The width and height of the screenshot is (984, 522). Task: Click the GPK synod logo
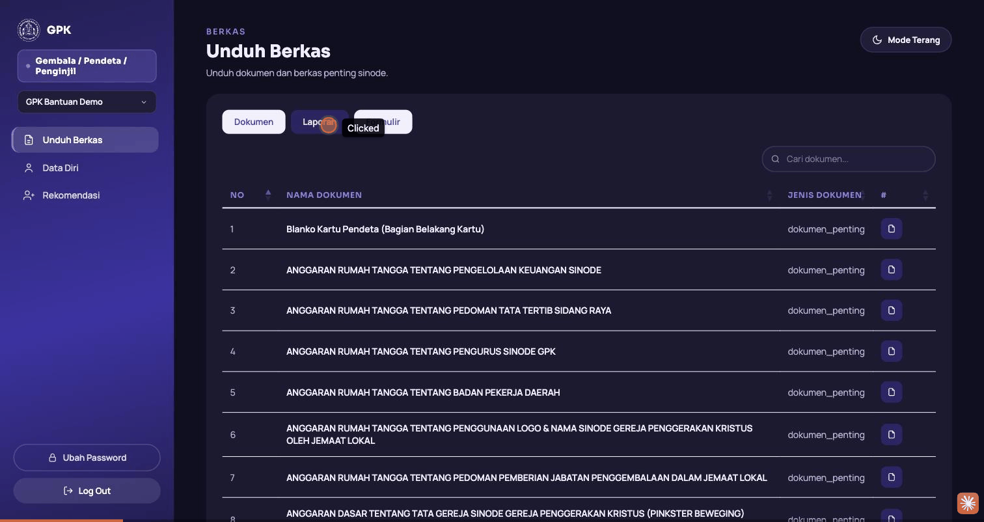pyautogui.click(x=29, y=30)
